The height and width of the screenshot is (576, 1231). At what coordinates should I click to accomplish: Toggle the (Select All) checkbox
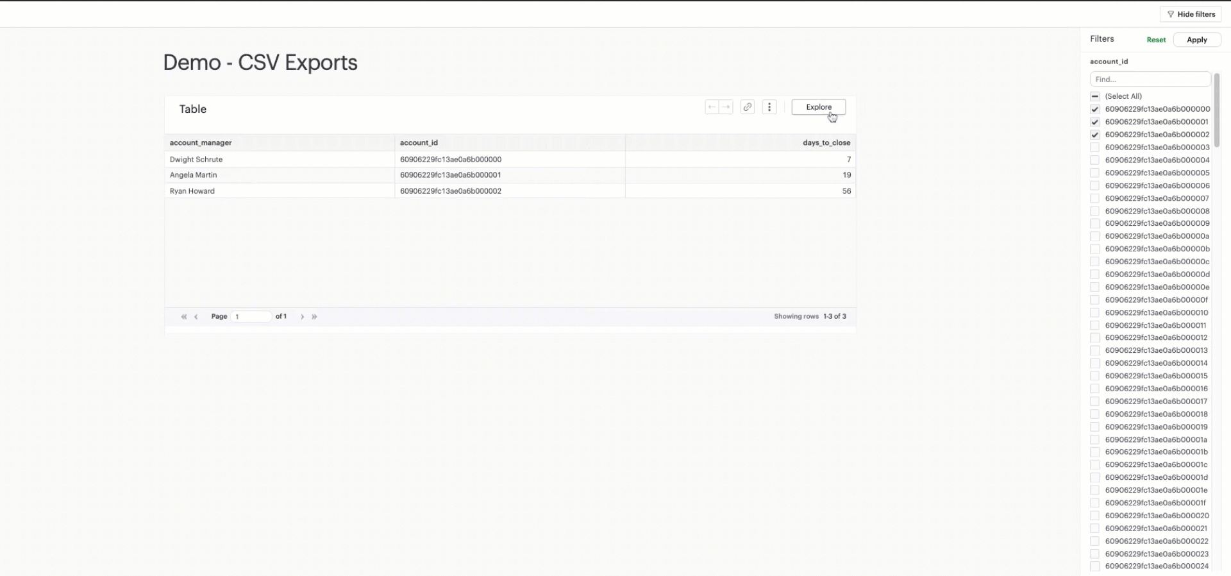coord(1095,97)
